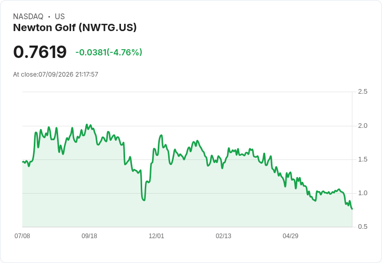Click the 0.7619 current price
The image size is (382, 263).
coord(40,52)
